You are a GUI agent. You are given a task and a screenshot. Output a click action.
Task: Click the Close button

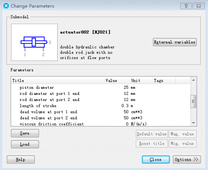coord(156,160)
